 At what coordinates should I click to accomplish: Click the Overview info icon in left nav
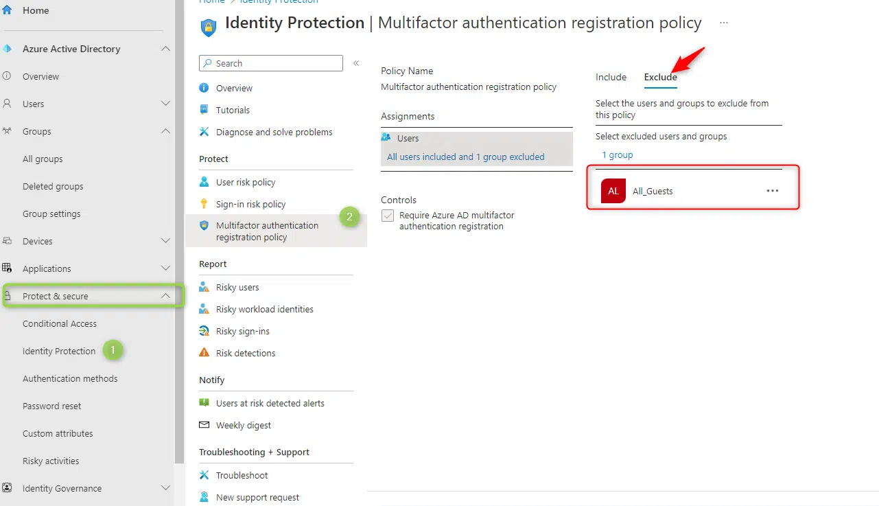(8, 76)
